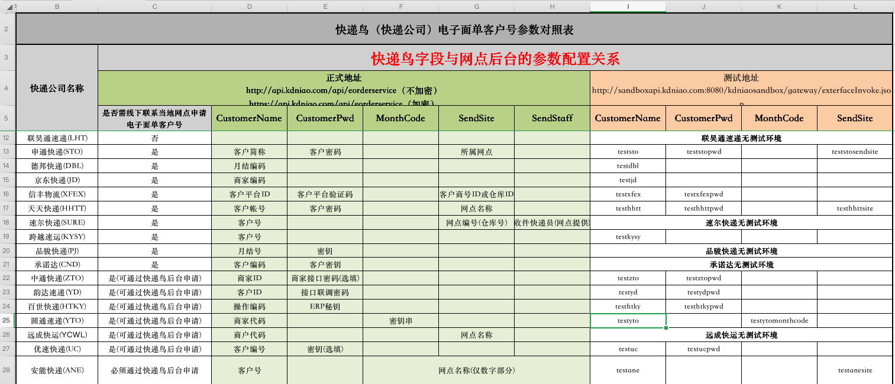Select row 12 header

click(x=7, y=138)
